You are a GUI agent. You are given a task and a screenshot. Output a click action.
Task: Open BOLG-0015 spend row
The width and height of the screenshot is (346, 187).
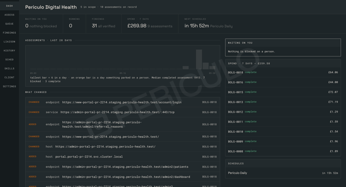[x=283, y=92]
